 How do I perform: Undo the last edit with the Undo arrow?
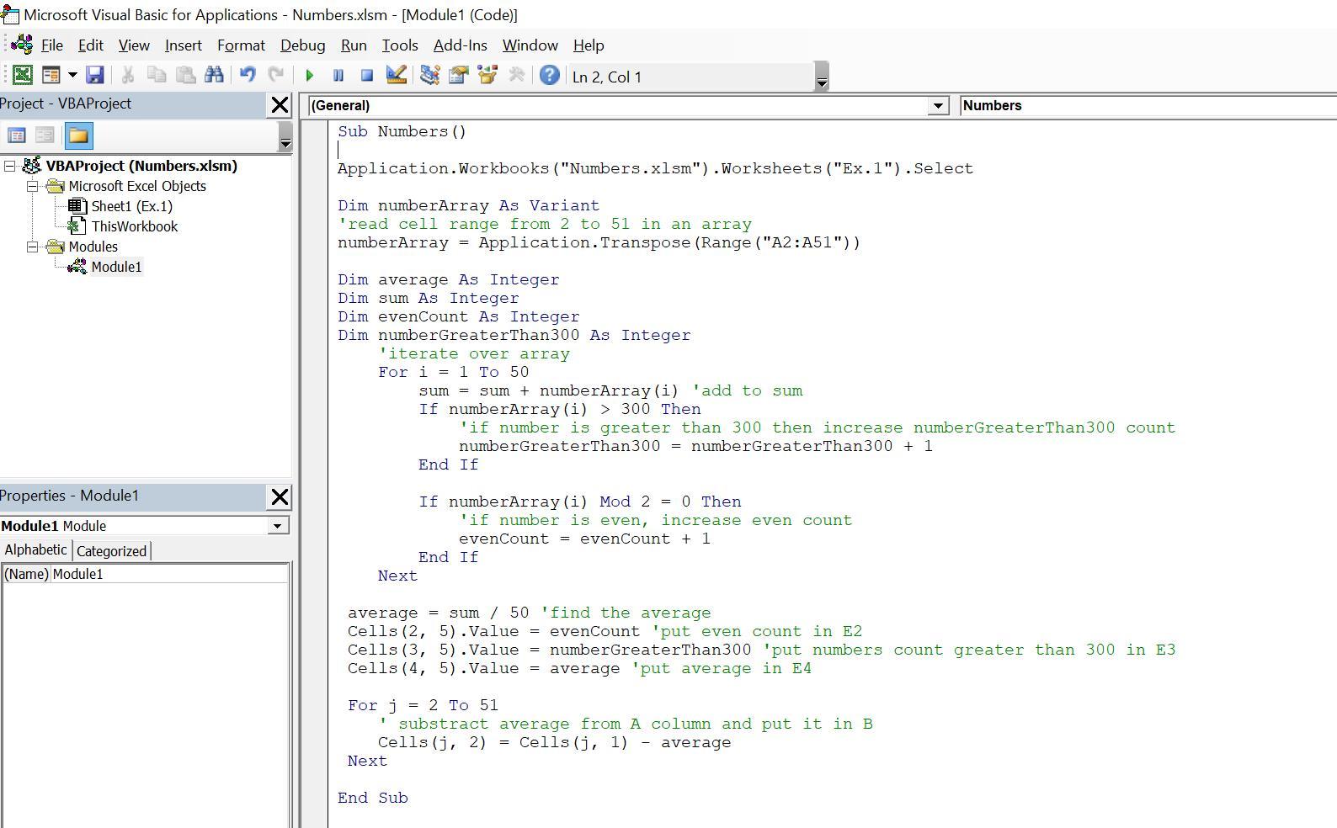point(248,76)
